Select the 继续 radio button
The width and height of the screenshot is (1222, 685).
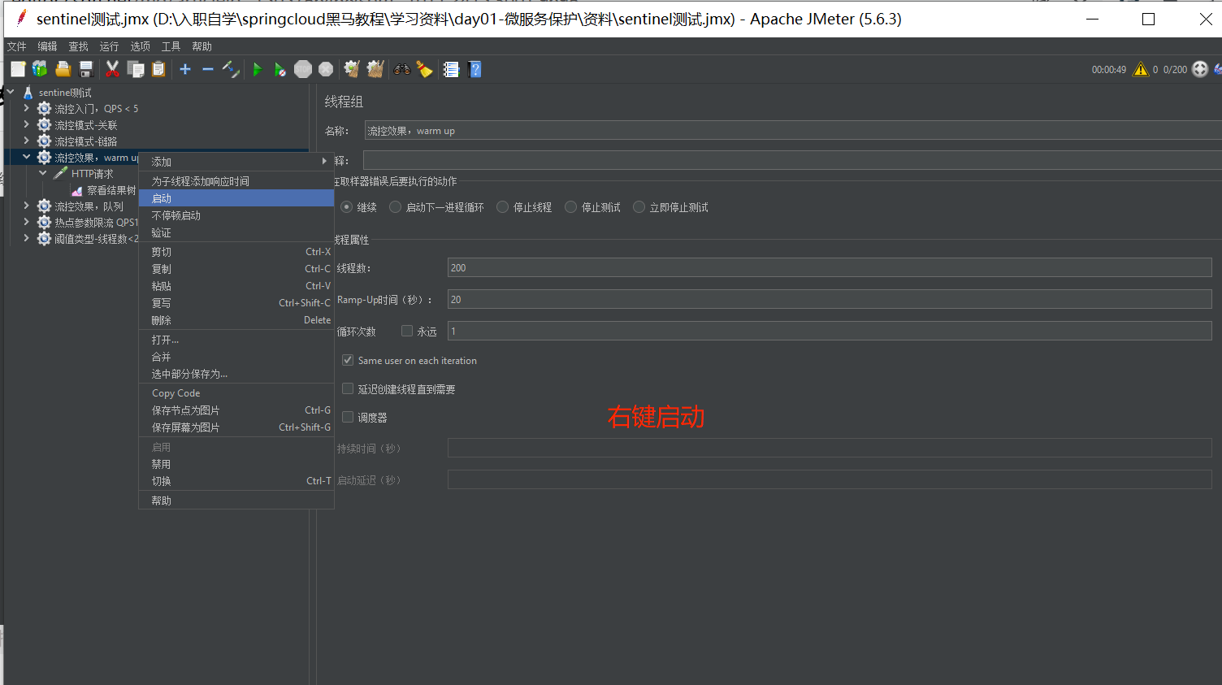point(347,207)
